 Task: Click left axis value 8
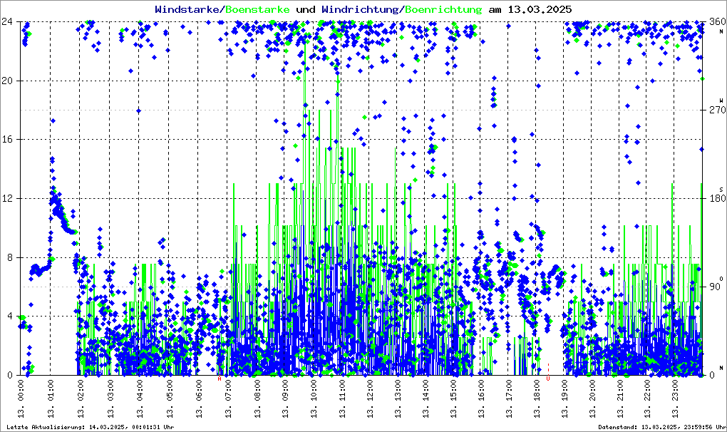coord(10,258)
